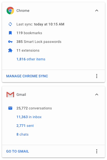Collapse the Chrome card with the chevron
This screenshot has width=107, height=160.
click(97, 11)
